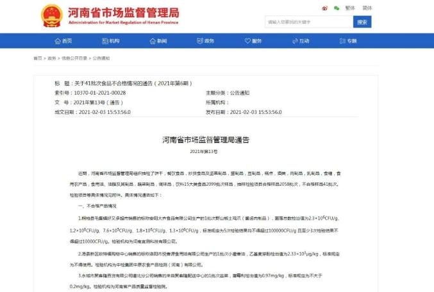Image resolution: width=434 pixels, height=292 pixels.
Task: Click the national emblem logo
Action: 52,15
